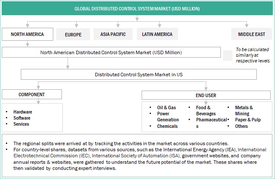Select Oil & Gas end user item
The height and width of the screenshot is (179, 275).
pos(167,107)
